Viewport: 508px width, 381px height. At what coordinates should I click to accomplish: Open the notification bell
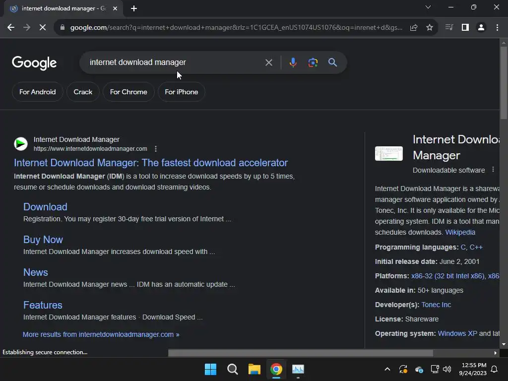click(x=495, y=369)
